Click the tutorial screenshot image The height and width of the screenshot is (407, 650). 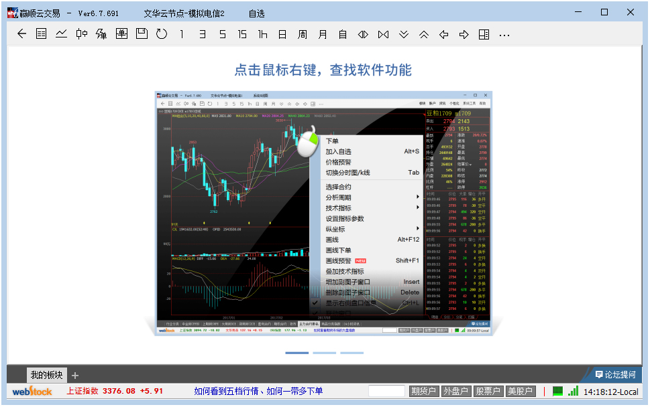[x=323, y=213]
